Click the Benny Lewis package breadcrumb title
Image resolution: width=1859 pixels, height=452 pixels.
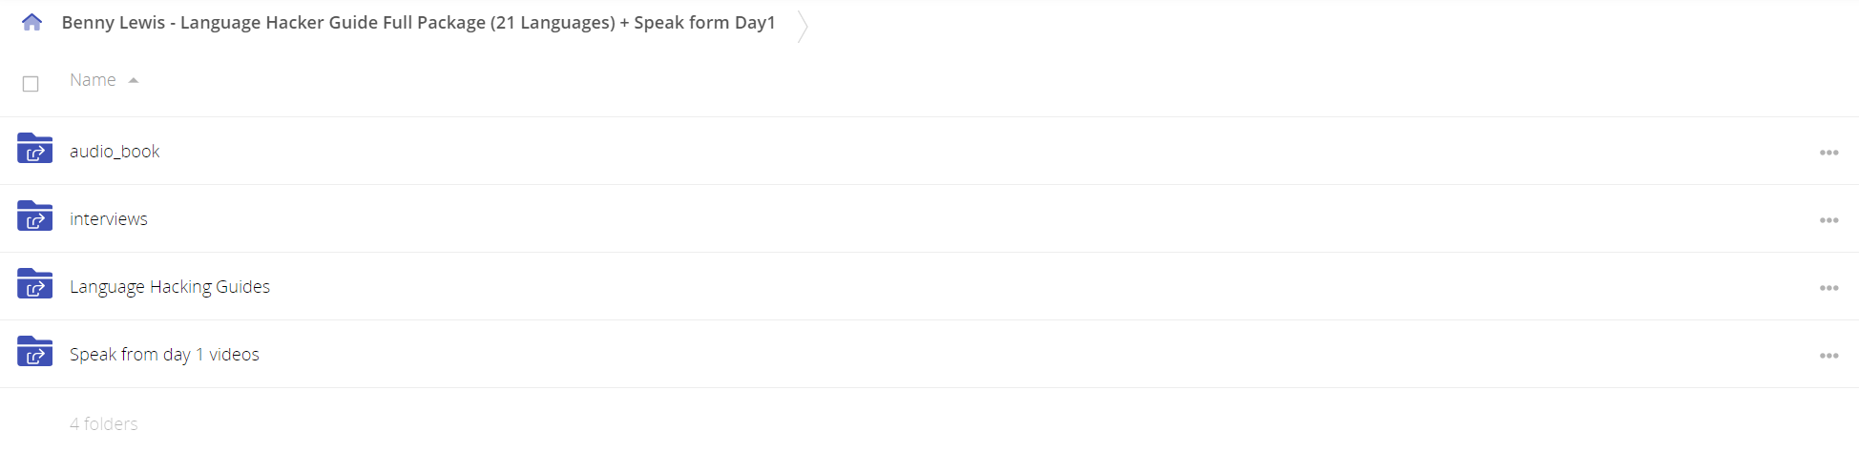[x=418, y=23]
